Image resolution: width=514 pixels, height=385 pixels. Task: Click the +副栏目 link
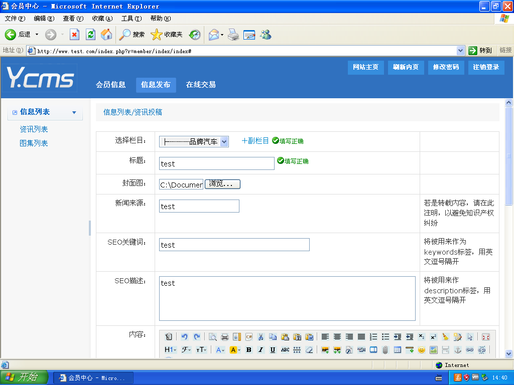(x=255, y=141)
